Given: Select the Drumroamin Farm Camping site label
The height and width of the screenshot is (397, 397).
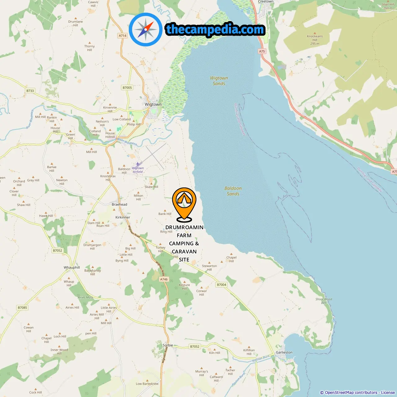Looking at the screenshot, I should click(184, 243).
